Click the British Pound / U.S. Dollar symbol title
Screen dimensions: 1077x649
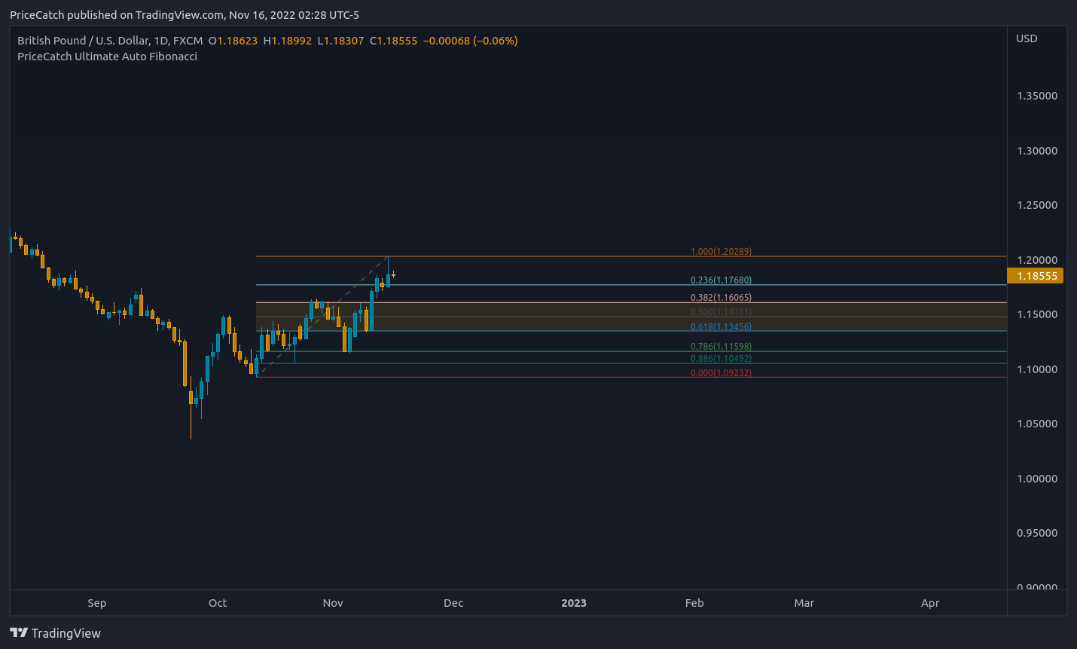(x=110, y=41)
